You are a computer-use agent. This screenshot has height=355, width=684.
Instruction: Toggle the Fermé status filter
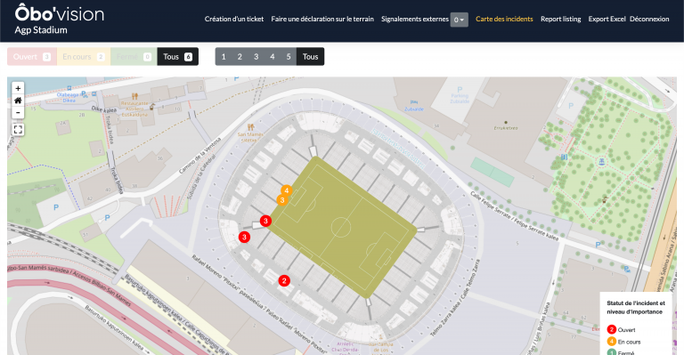[x=134, y=57]
